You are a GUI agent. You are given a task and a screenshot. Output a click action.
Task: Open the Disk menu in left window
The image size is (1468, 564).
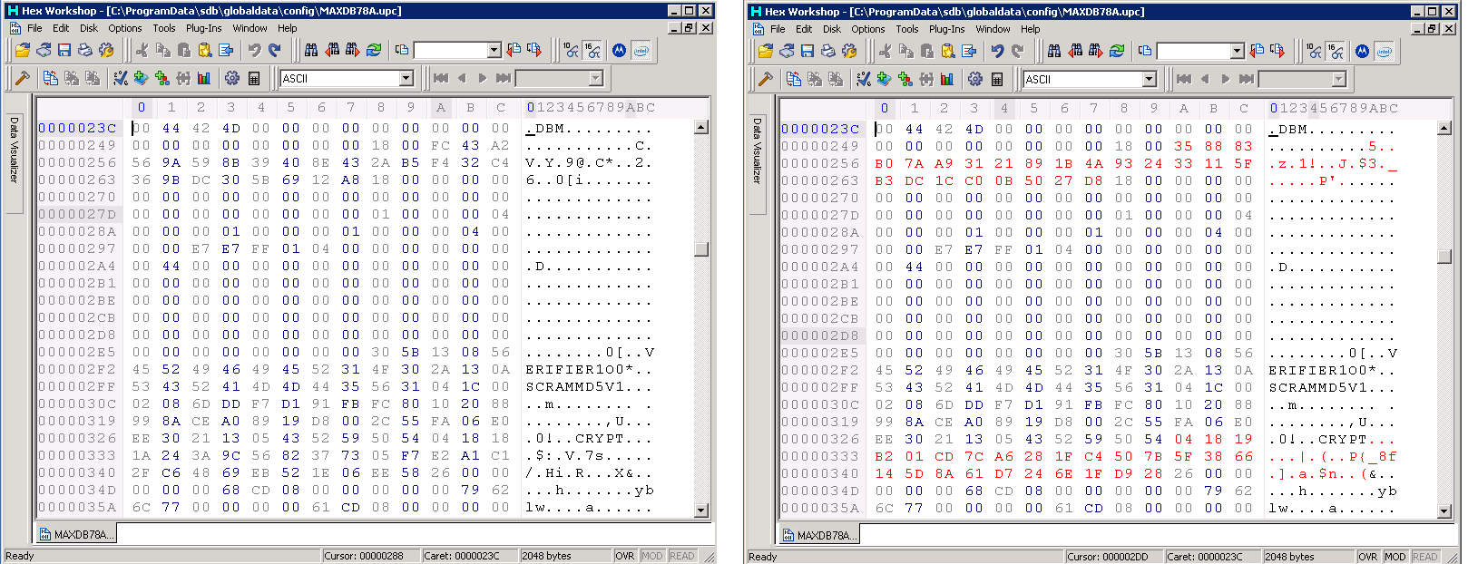pos(88,28)
